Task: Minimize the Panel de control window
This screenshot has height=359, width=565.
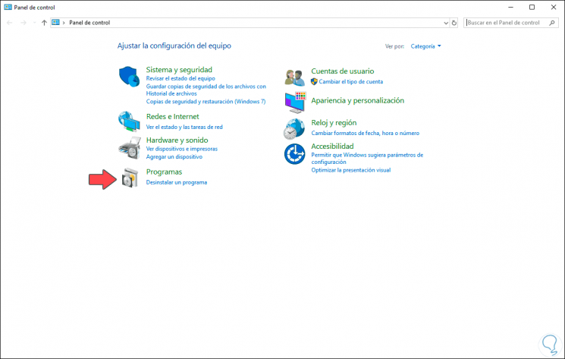Action: [x=510, y=7]
